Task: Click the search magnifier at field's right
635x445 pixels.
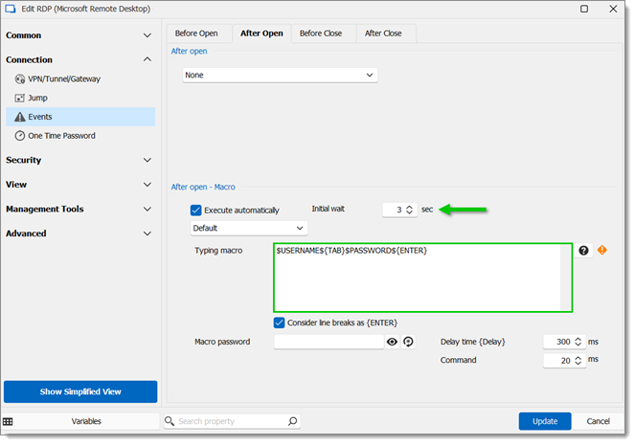Action: [292, 421]
